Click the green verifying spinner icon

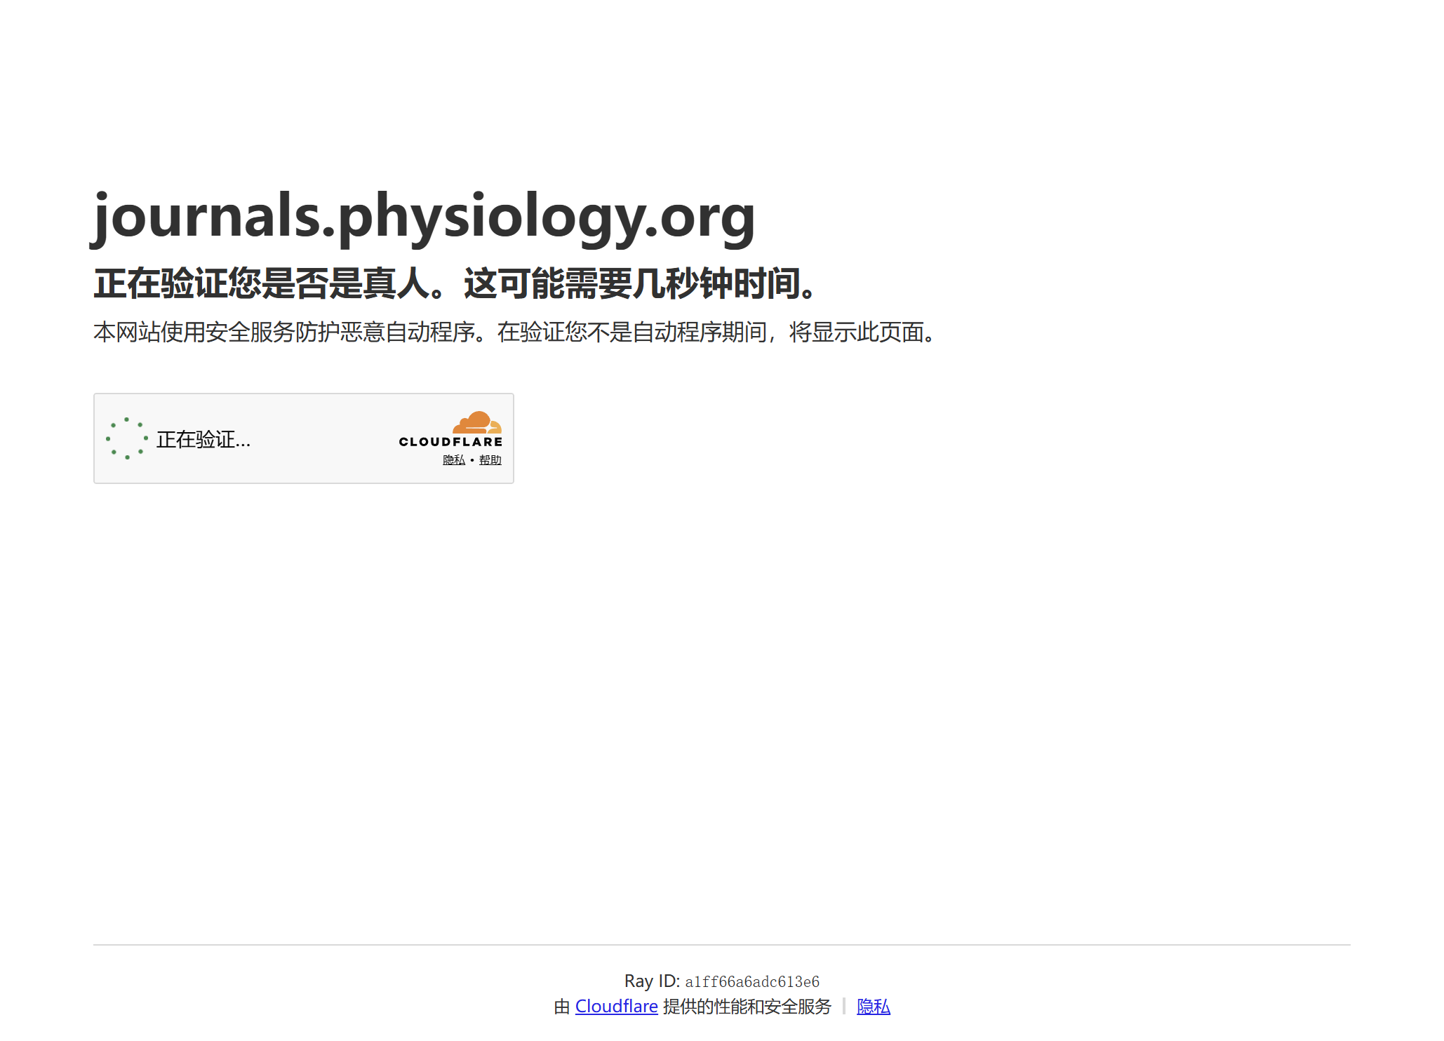pyautogui.click(x=127, y=438)
